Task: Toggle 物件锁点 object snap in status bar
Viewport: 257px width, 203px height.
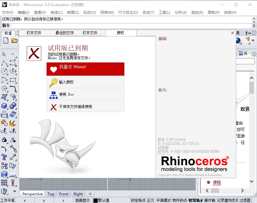Action: [x=180, y=200]
